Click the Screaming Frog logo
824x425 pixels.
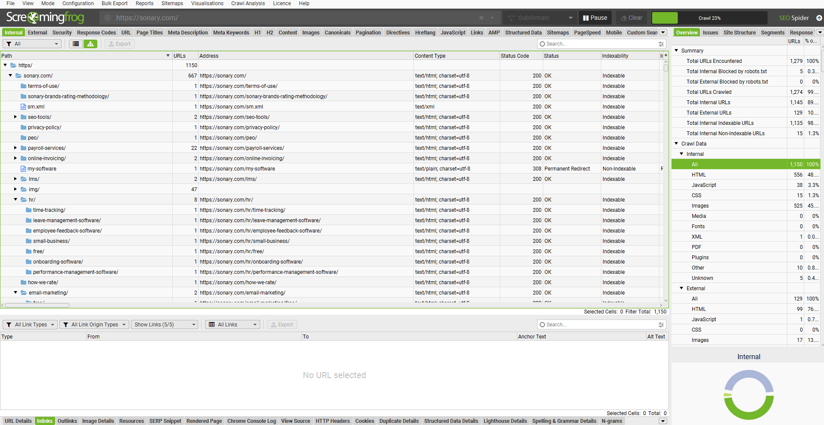(45, 18)
